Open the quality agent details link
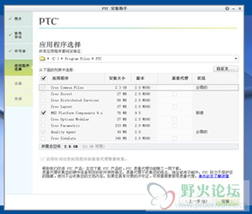 [x=214, y=176]
